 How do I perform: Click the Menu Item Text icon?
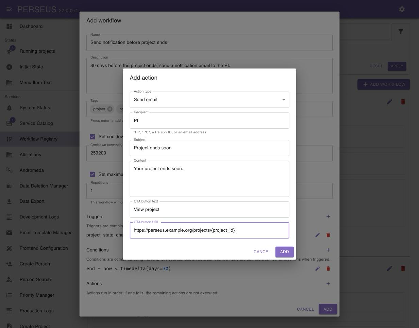[9, 83]
